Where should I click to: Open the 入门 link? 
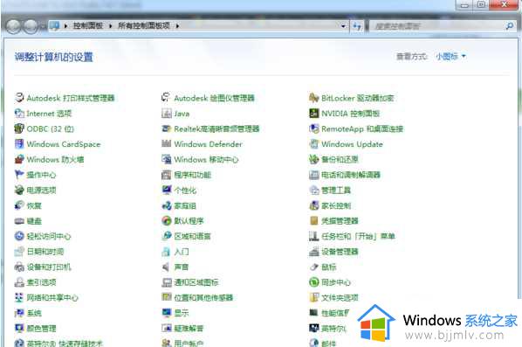pyautogui.click(x=182, y=252)
